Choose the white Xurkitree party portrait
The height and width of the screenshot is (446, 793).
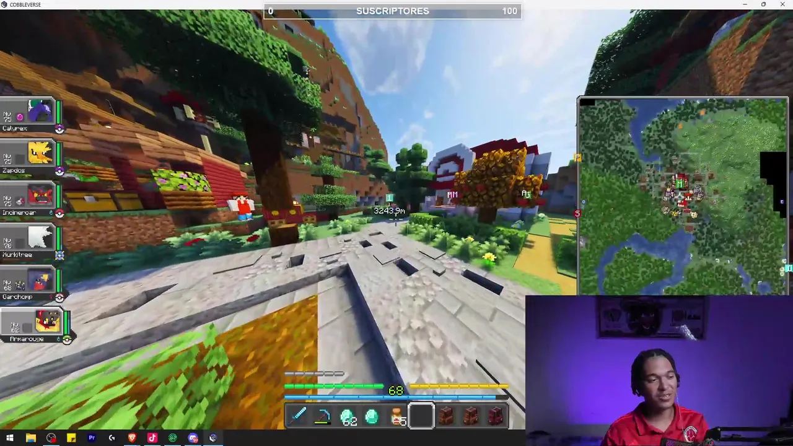(40, 238)
